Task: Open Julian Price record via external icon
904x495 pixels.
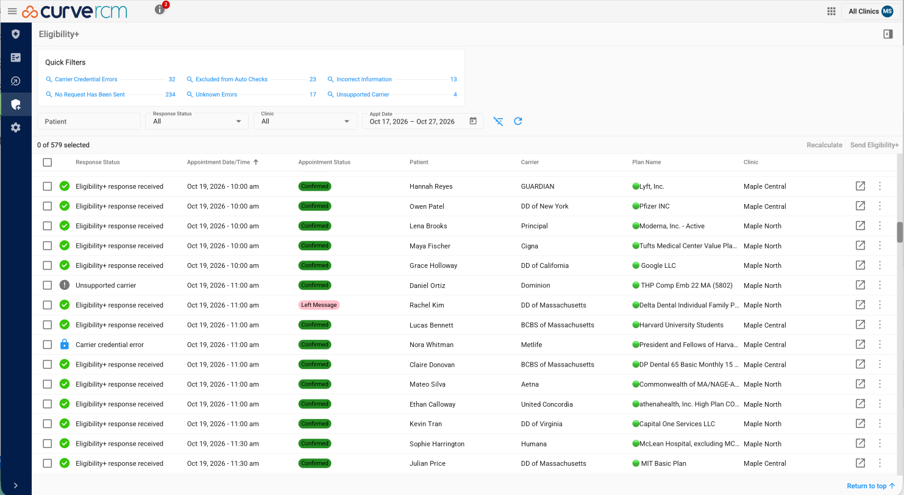Action: pos(860,463)
